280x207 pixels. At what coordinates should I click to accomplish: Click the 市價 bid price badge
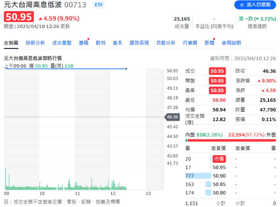[219, 159]
